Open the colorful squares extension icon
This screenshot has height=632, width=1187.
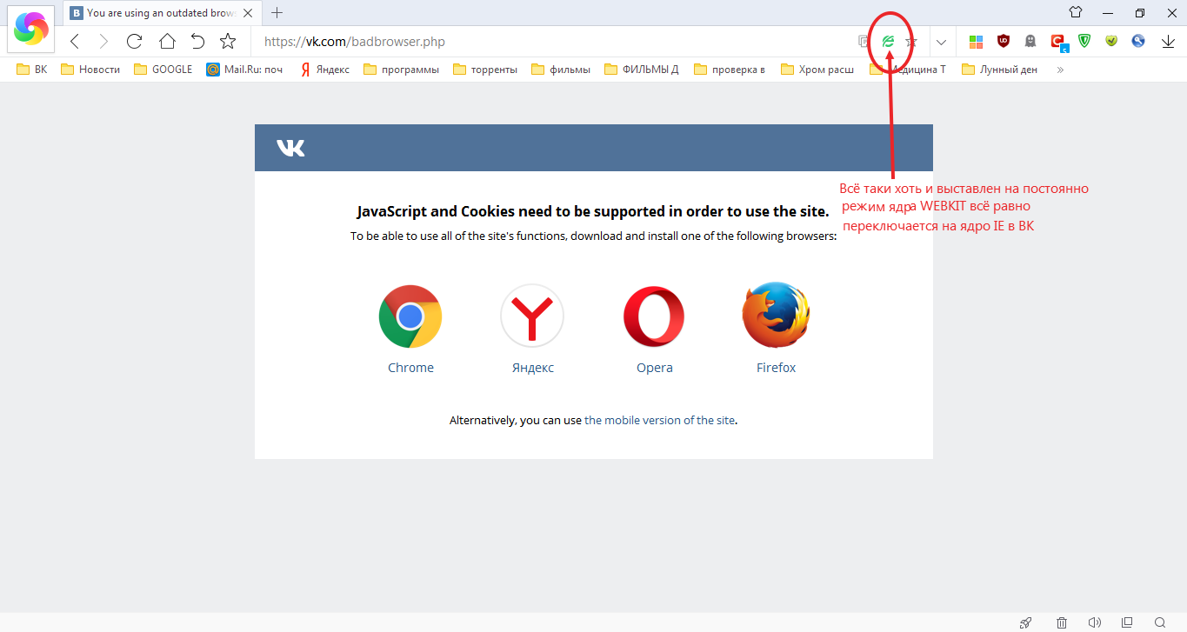point(976,41)
